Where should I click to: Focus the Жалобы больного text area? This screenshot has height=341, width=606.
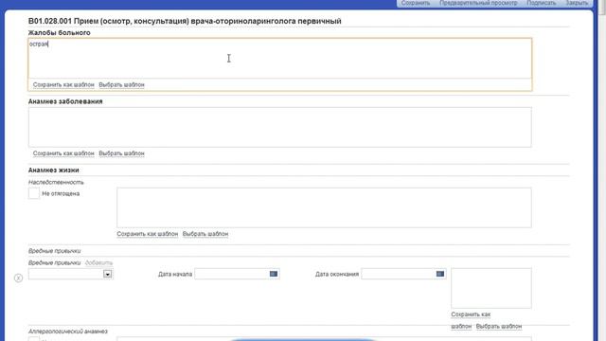pyautogui.click(x=280, y=59)
